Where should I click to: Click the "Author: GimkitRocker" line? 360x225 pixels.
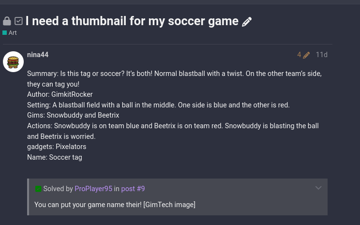click(60, 94)
